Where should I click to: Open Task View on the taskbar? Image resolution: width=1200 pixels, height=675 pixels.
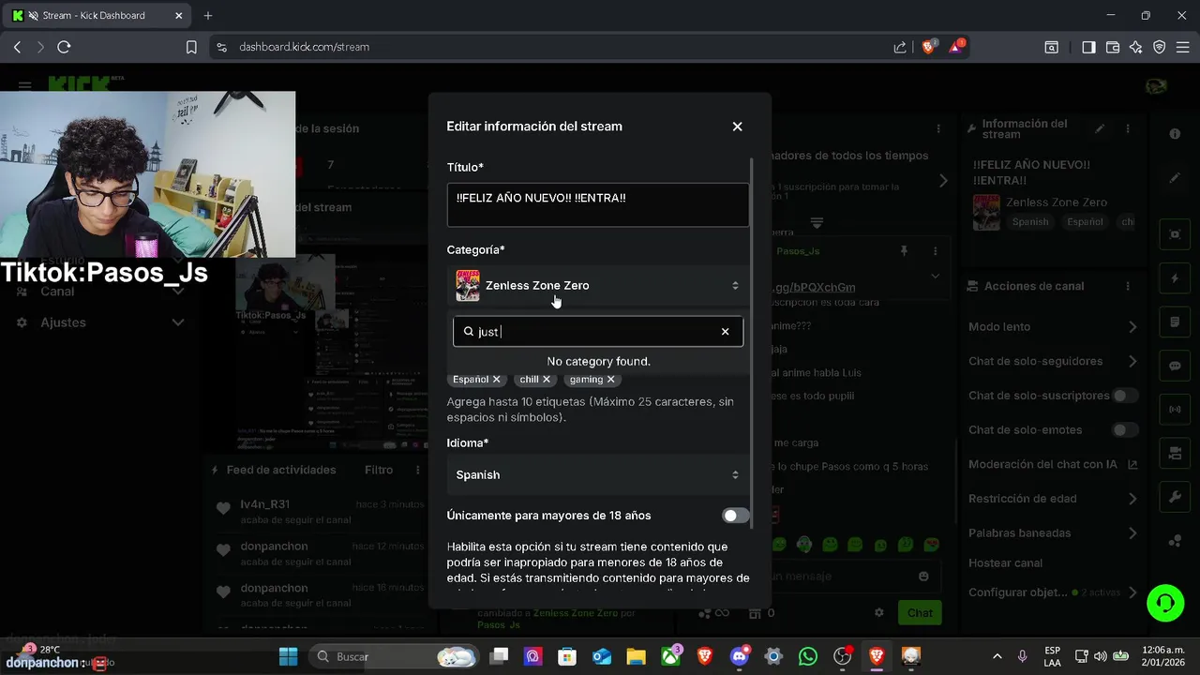500,656
